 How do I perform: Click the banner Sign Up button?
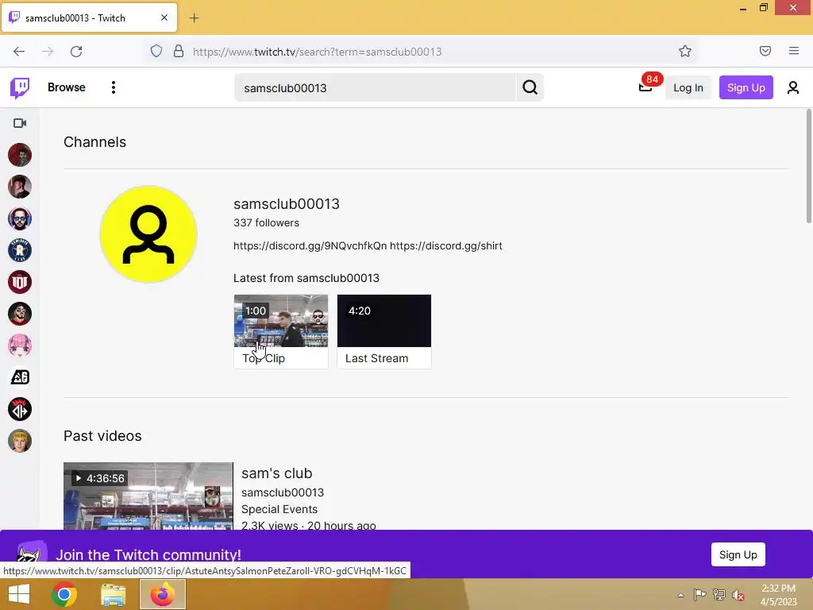738,554
